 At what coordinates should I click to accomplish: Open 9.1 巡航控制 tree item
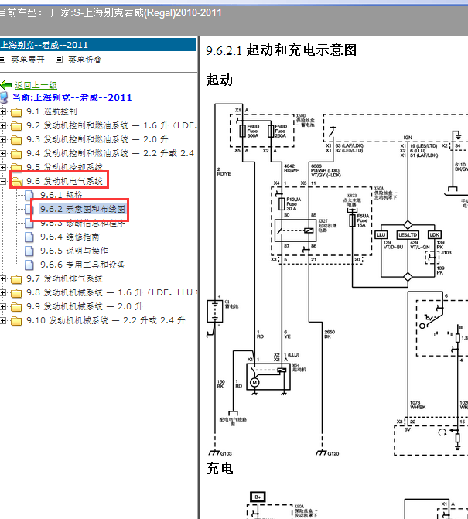click(52, 111)
